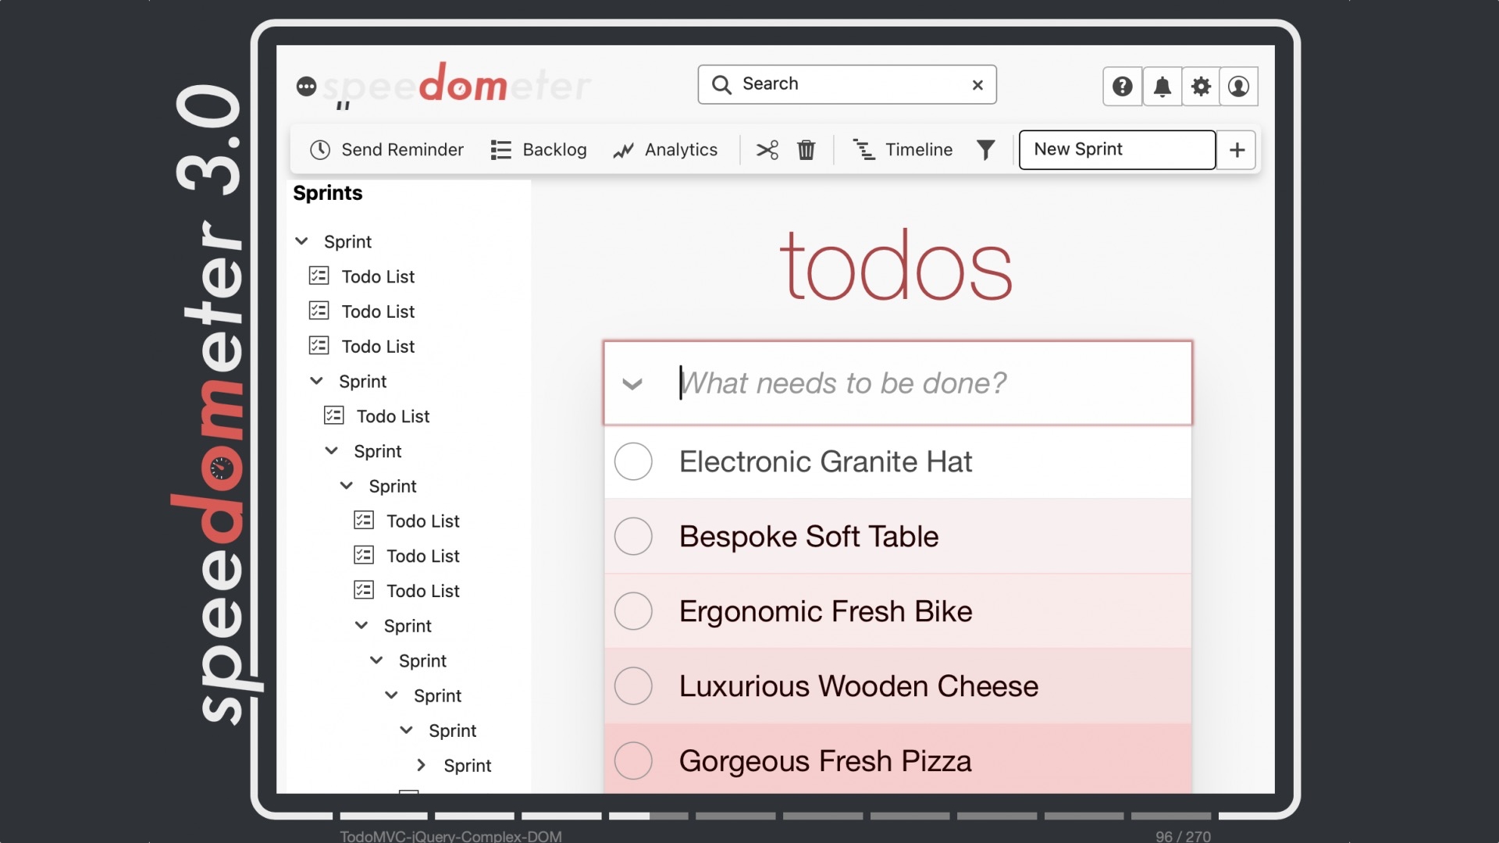The height and width of the screenshot is (843, 1499).
Task: Click the Send Reminder icon
Action: [x=319, y=149]
